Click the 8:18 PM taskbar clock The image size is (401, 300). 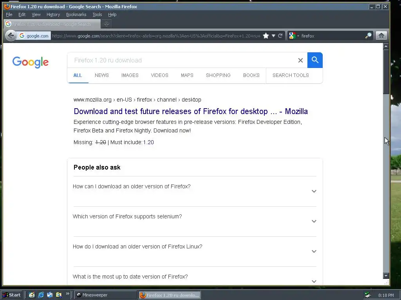click(386, 295)
